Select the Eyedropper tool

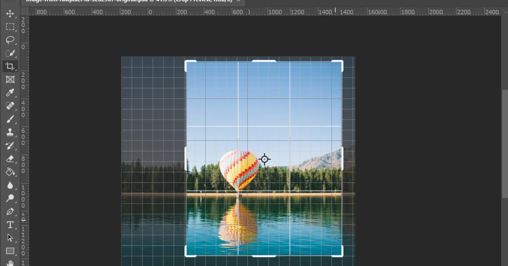[x=10, y=92]
